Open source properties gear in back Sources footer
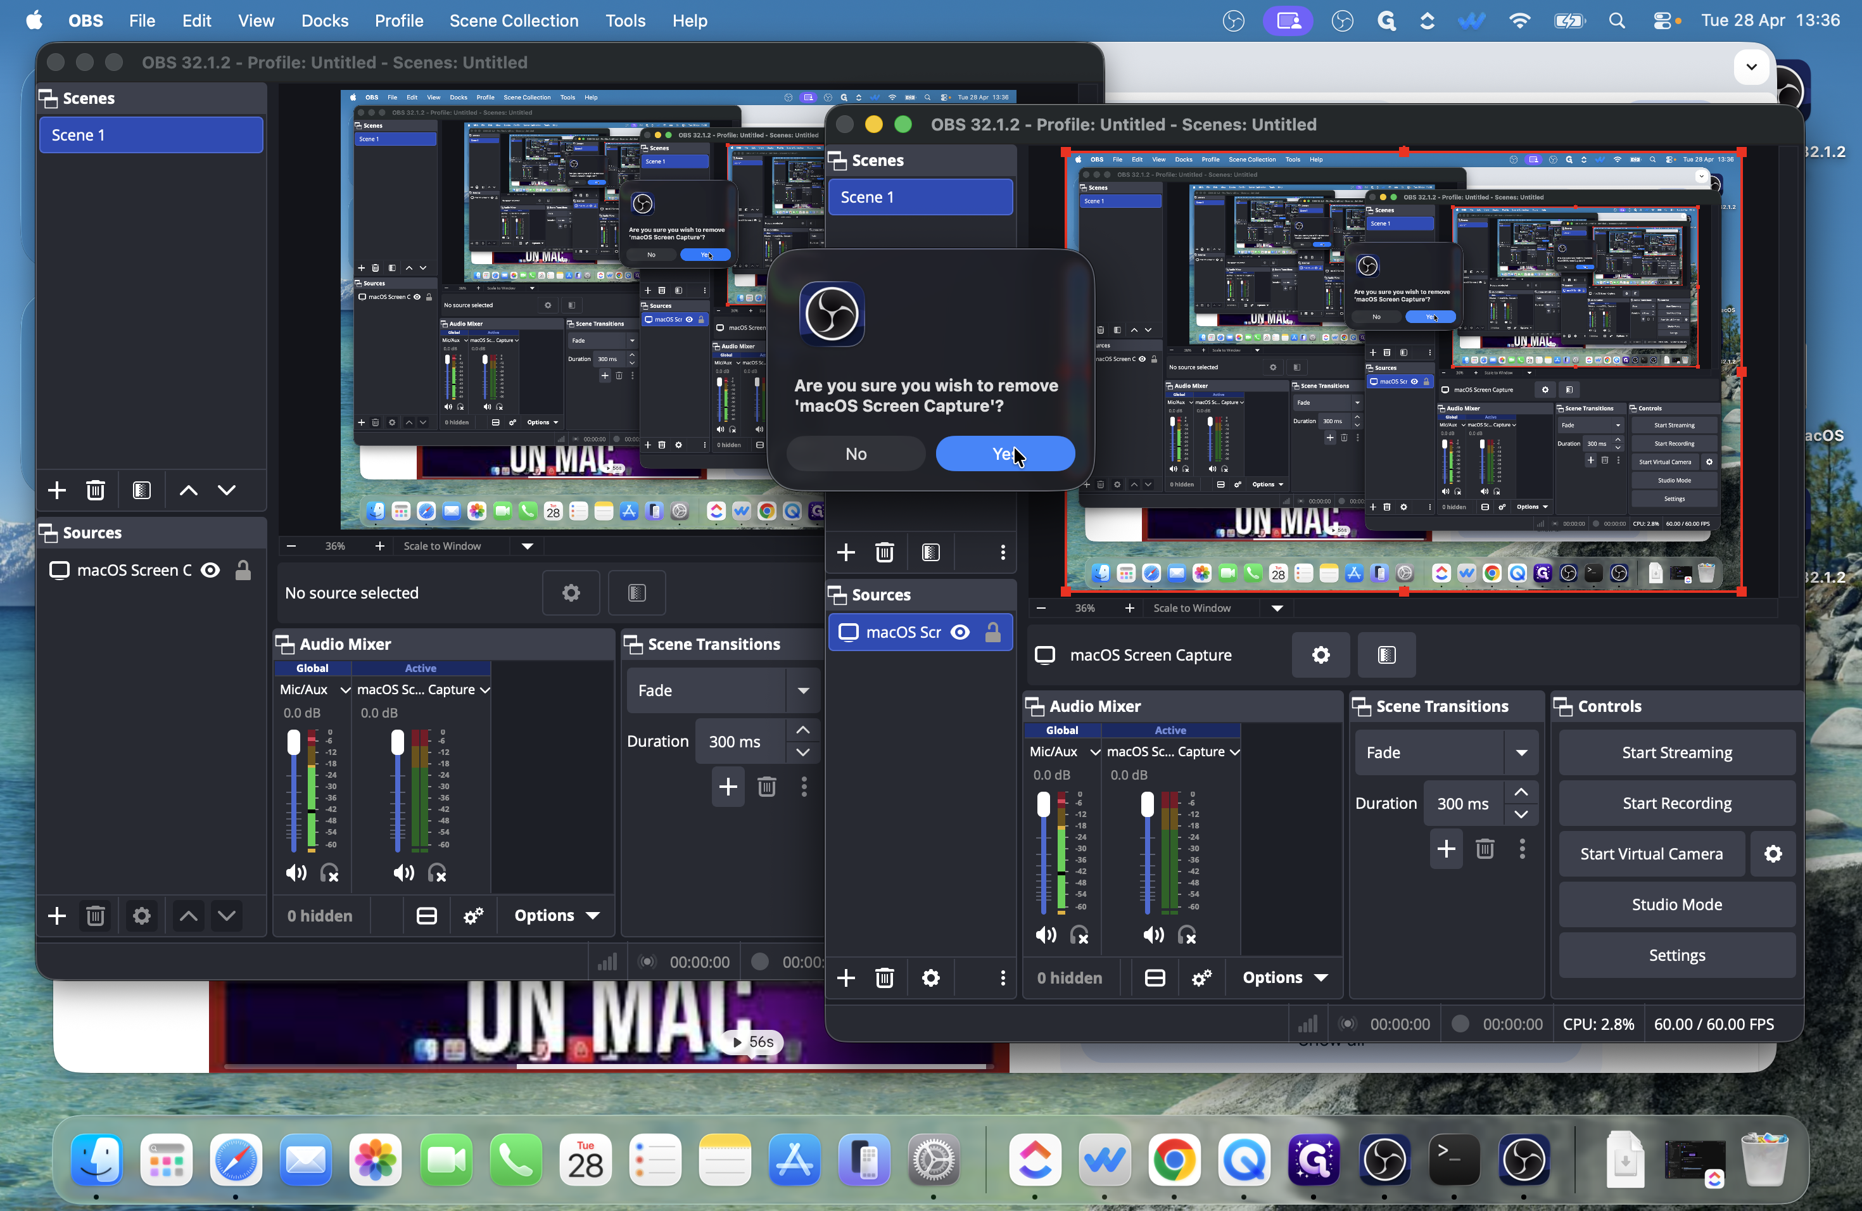The image size is (1862, 1211). click(x=142, y=915)
